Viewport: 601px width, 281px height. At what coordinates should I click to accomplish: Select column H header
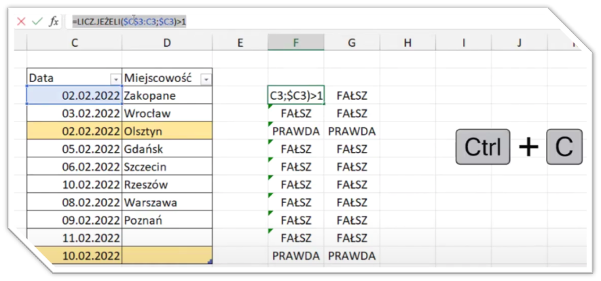pos(407,43)
